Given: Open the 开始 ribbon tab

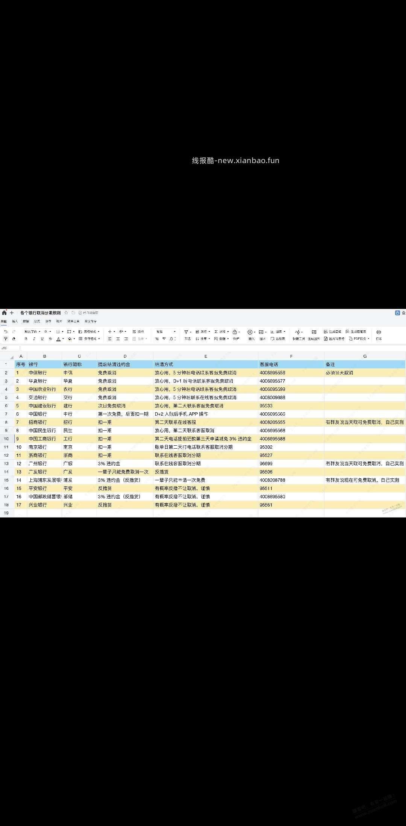Looking at the screenshot, I should [x=4, y=322].
